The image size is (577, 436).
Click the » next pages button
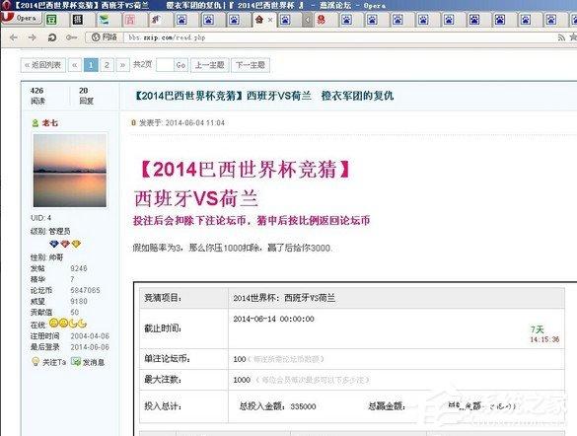point(122,65)
